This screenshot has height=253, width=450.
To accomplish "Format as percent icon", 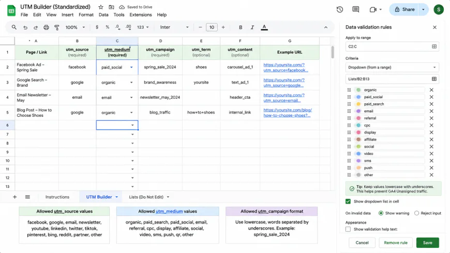I will point(108,27).
